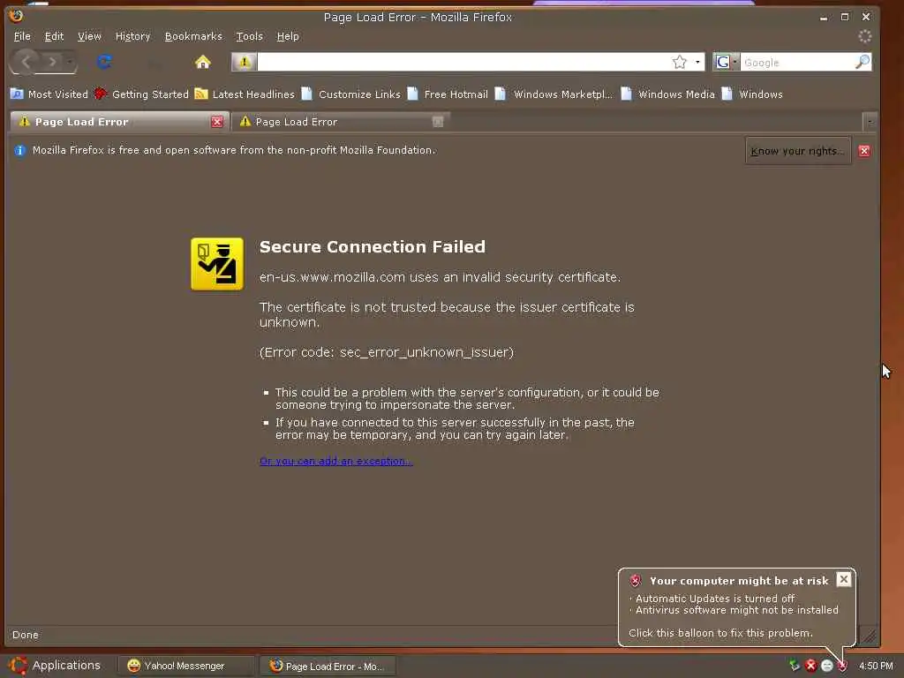Viewport: 904px width, 678px height.
Task: Open the search engine selector dropdown
Action: pyautogui.click(x=726, y=62)
